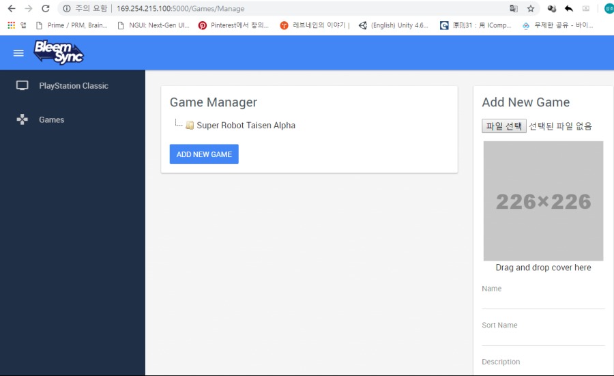Open the (English) Unity 4.6 bookmark
The image size is (614, 376).
point(394,25)
